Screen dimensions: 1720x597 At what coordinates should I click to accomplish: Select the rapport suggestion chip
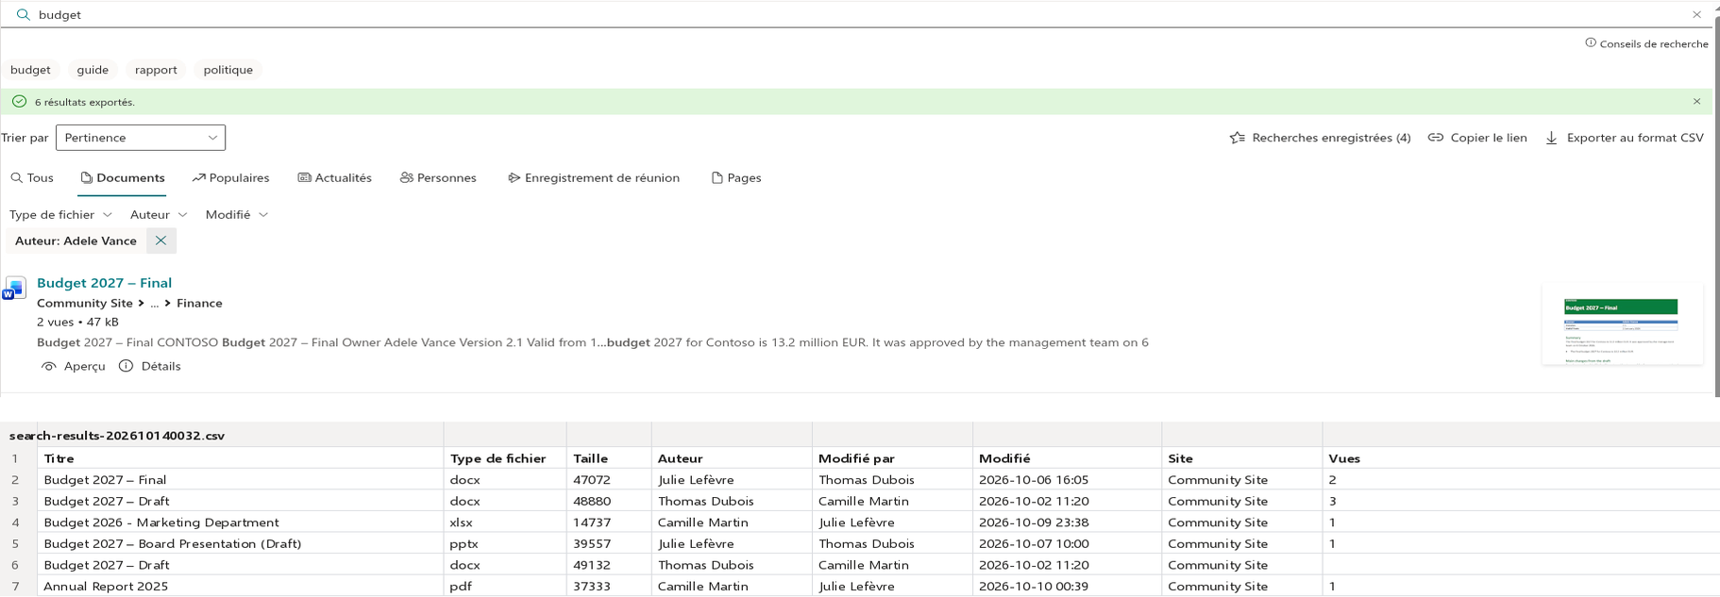point(156,70)
